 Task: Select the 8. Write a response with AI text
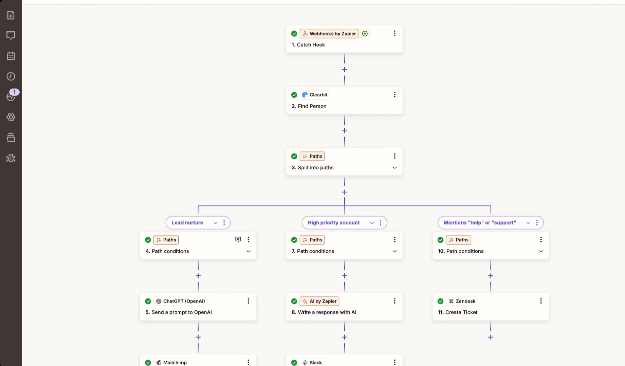click(324, 312)
